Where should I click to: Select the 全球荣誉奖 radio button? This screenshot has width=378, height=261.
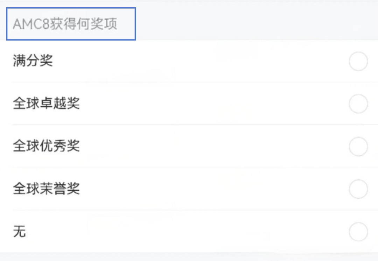coord(359,189)
